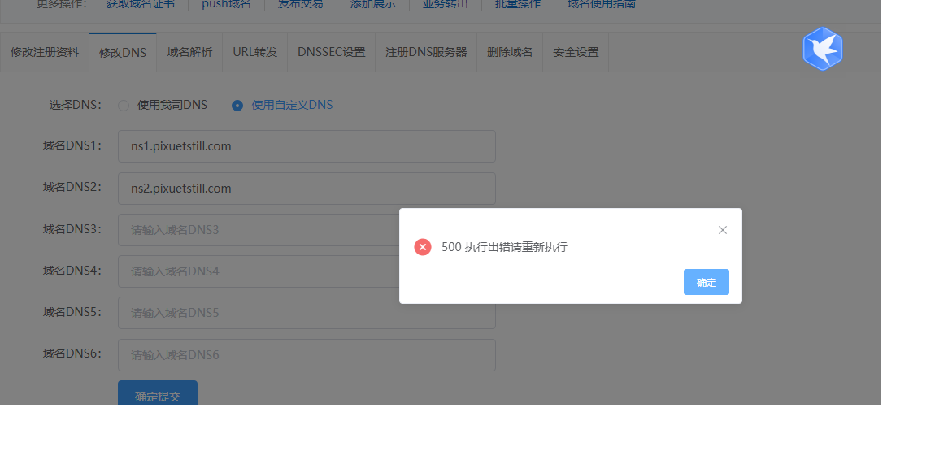
Task: Open the 修改注册资料 tab
Action: (45, 52)
